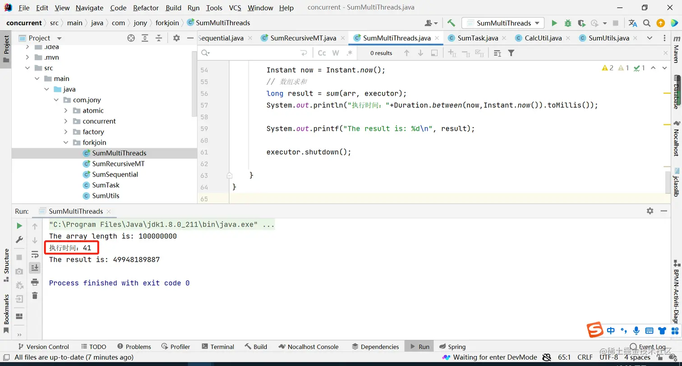Screen dimensions: 682x366
Task: Click the Sogou input method S icon
Action: [595, 330]
